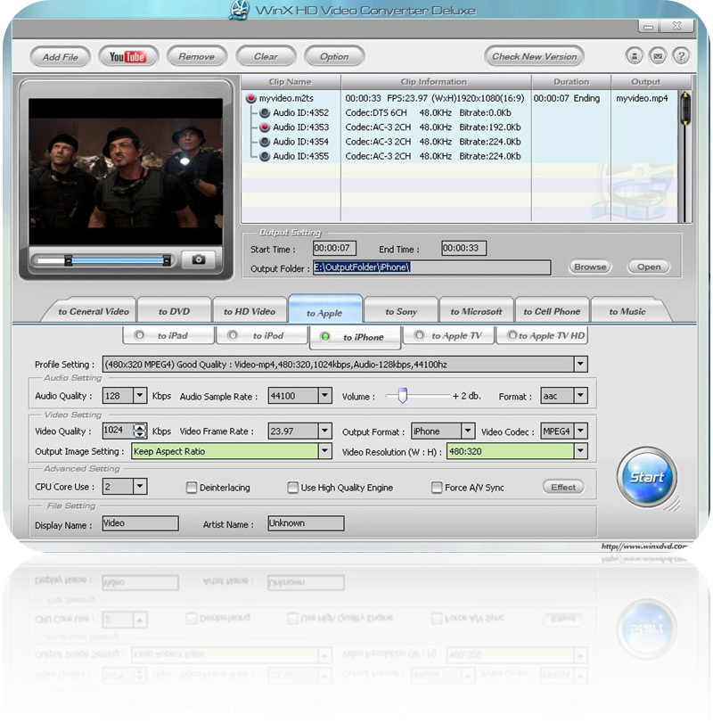Click the film reel logo in title bar
The image size is (713, 723).
tap(239, 10)
